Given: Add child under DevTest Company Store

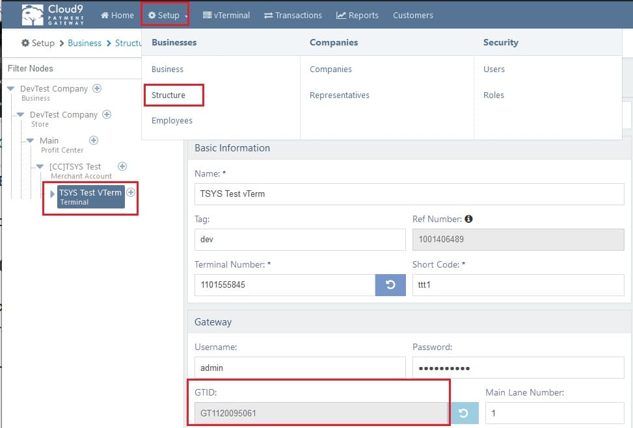Looking at the screenshot, I should pyautogui.click(x=107, y=114).
